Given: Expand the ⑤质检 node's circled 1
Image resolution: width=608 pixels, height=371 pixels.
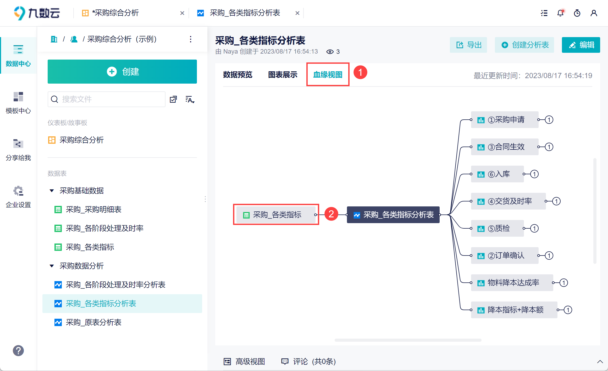Looking at the screenshot, I should tap(534, 228).
